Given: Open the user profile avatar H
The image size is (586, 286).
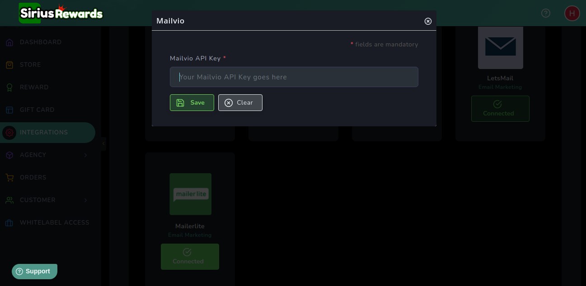Looking at the screenshot, I should pos(572,13).
